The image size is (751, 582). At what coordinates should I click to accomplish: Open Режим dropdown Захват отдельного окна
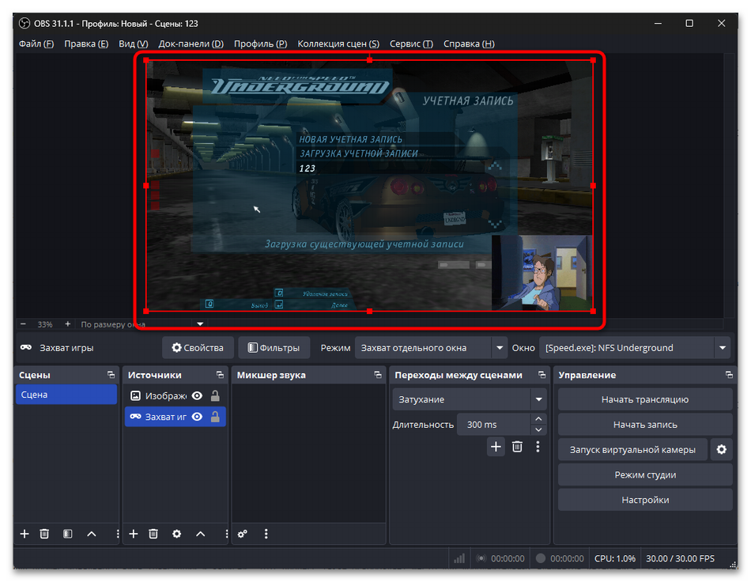(431, 348)
